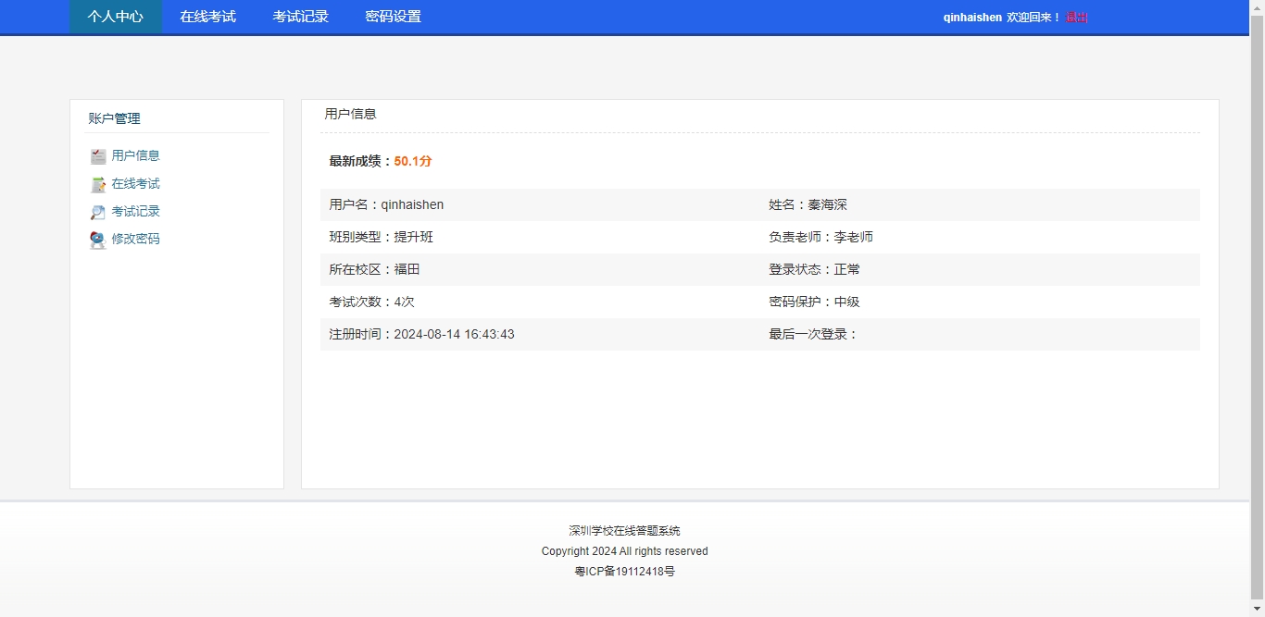Click the avatar icon beside 修改密码
The image size is (1265, 617).
(98, 240)
